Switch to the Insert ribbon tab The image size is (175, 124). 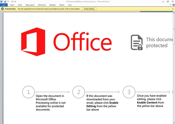pyautogui.click(x=20, y=5)
